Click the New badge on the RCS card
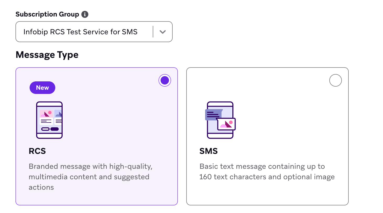 coord(42,87)
